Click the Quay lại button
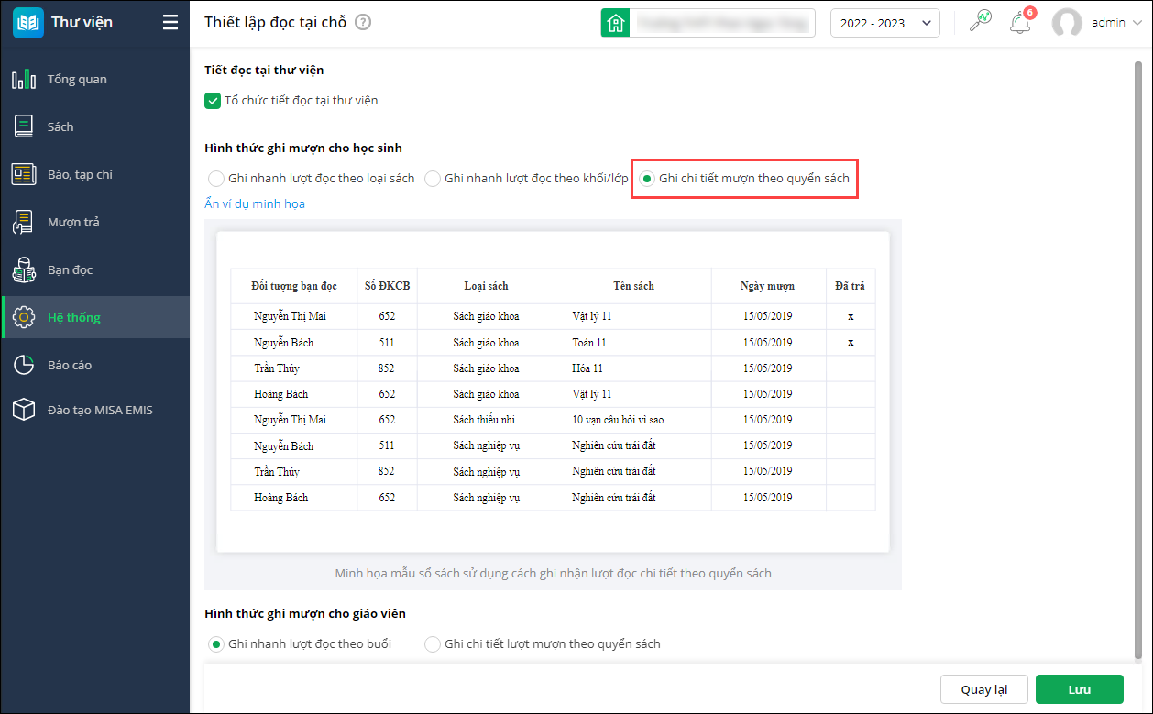Image resolution: width=1153 pixels, height=714 pixels. 983,689
